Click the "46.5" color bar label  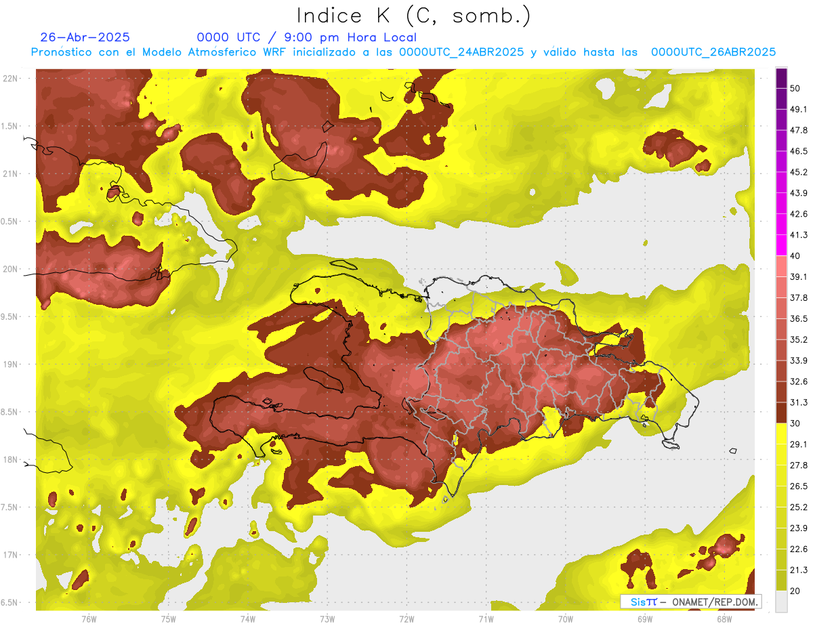pyautogui.click(x=799, y=151)
